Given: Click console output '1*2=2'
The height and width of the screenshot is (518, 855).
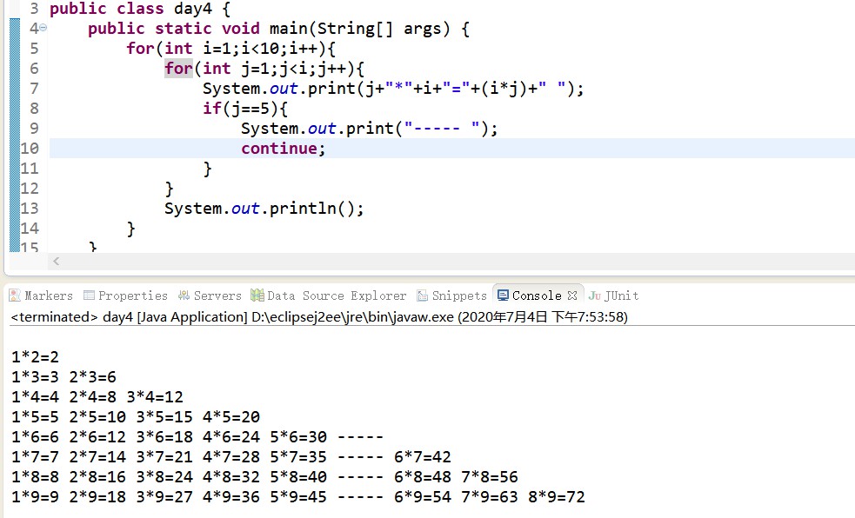Looking at the screenshot, I should pos(35,356).
